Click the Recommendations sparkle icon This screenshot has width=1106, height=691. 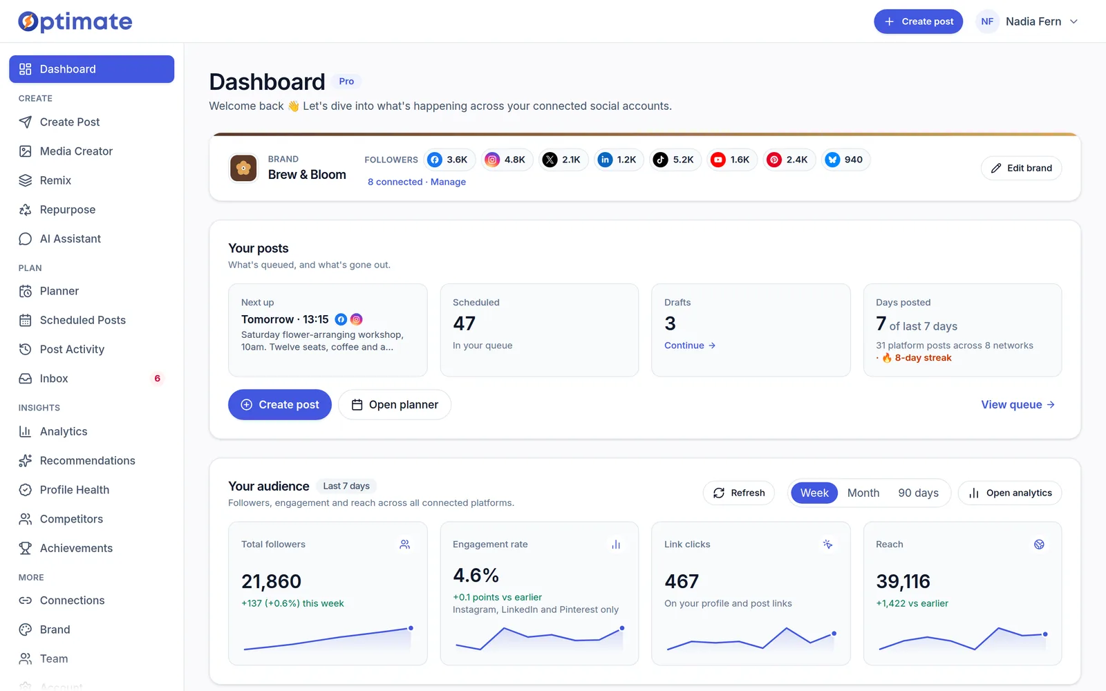[26, 460]
